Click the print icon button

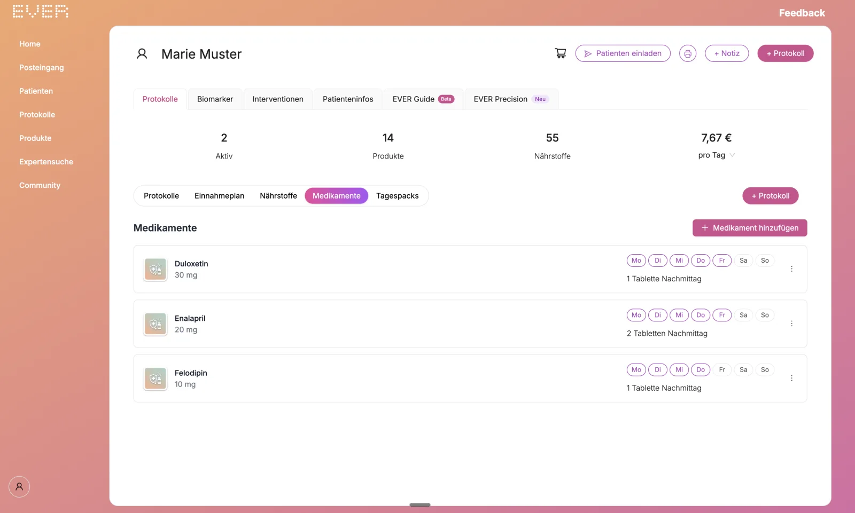pyautogui.click(x=688, y=53)
